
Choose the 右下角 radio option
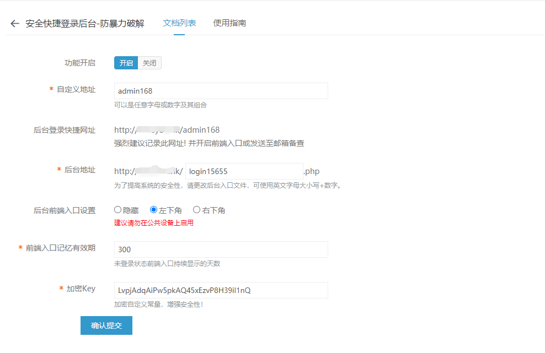pyautogui.click(x=196, y=210)
